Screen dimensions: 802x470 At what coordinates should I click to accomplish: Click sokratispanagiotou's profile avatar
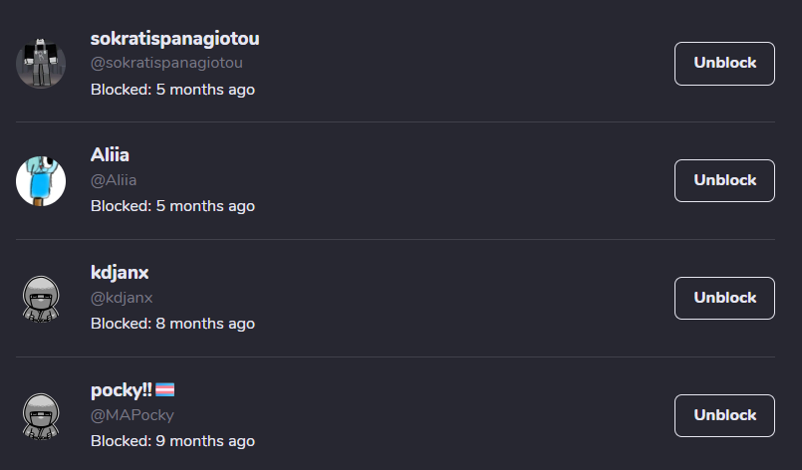(x=41, y=64)
